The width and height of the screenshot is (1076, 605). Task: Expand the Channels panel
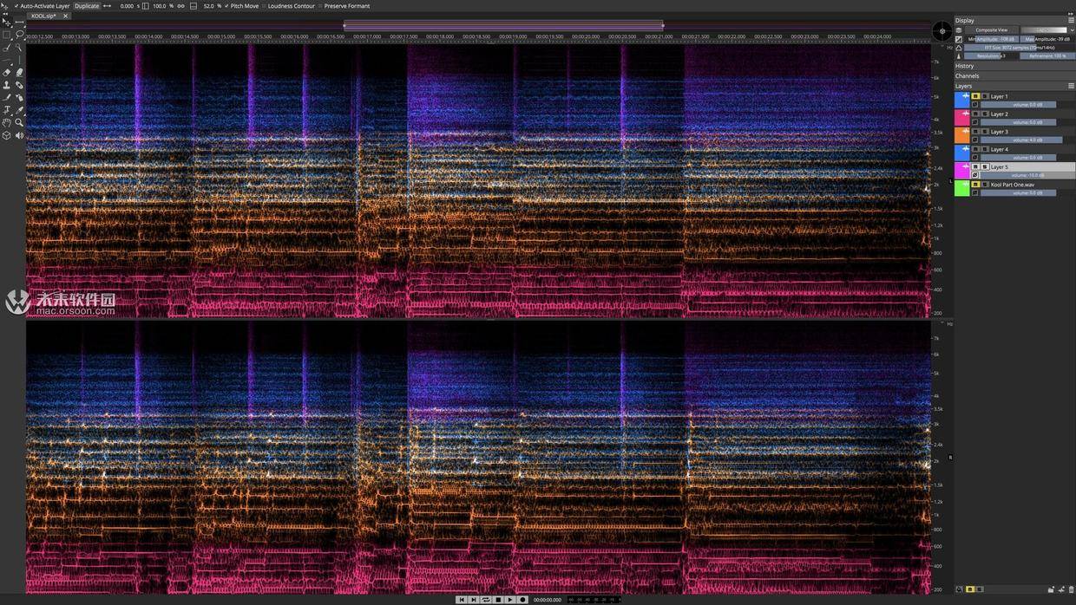967,76
